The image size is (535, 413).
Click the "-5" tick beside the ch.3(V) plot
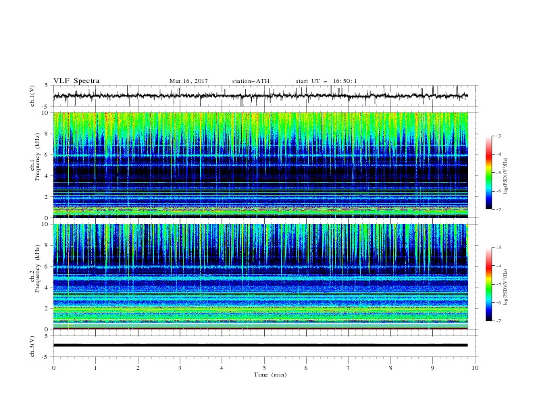(46, 357)
